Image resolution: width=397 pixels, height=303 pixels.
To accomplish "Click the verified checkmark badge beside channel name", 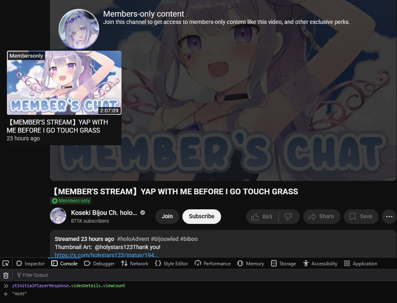I will point(143,213).
